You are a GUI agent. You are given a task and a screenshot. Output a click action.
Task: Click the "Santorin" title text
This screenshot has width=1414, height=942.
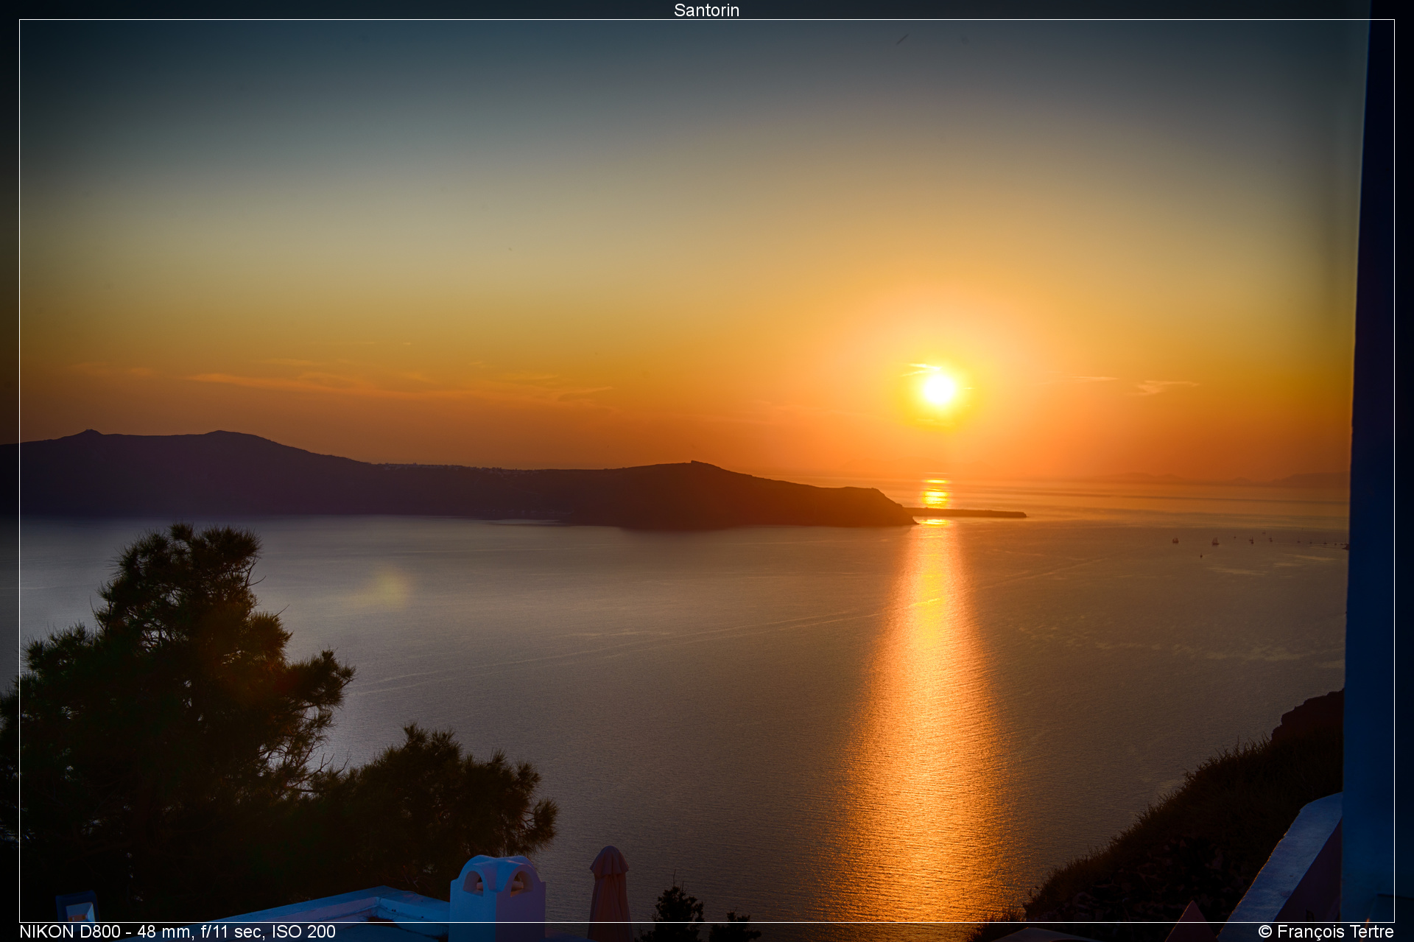tap(706, 10)
